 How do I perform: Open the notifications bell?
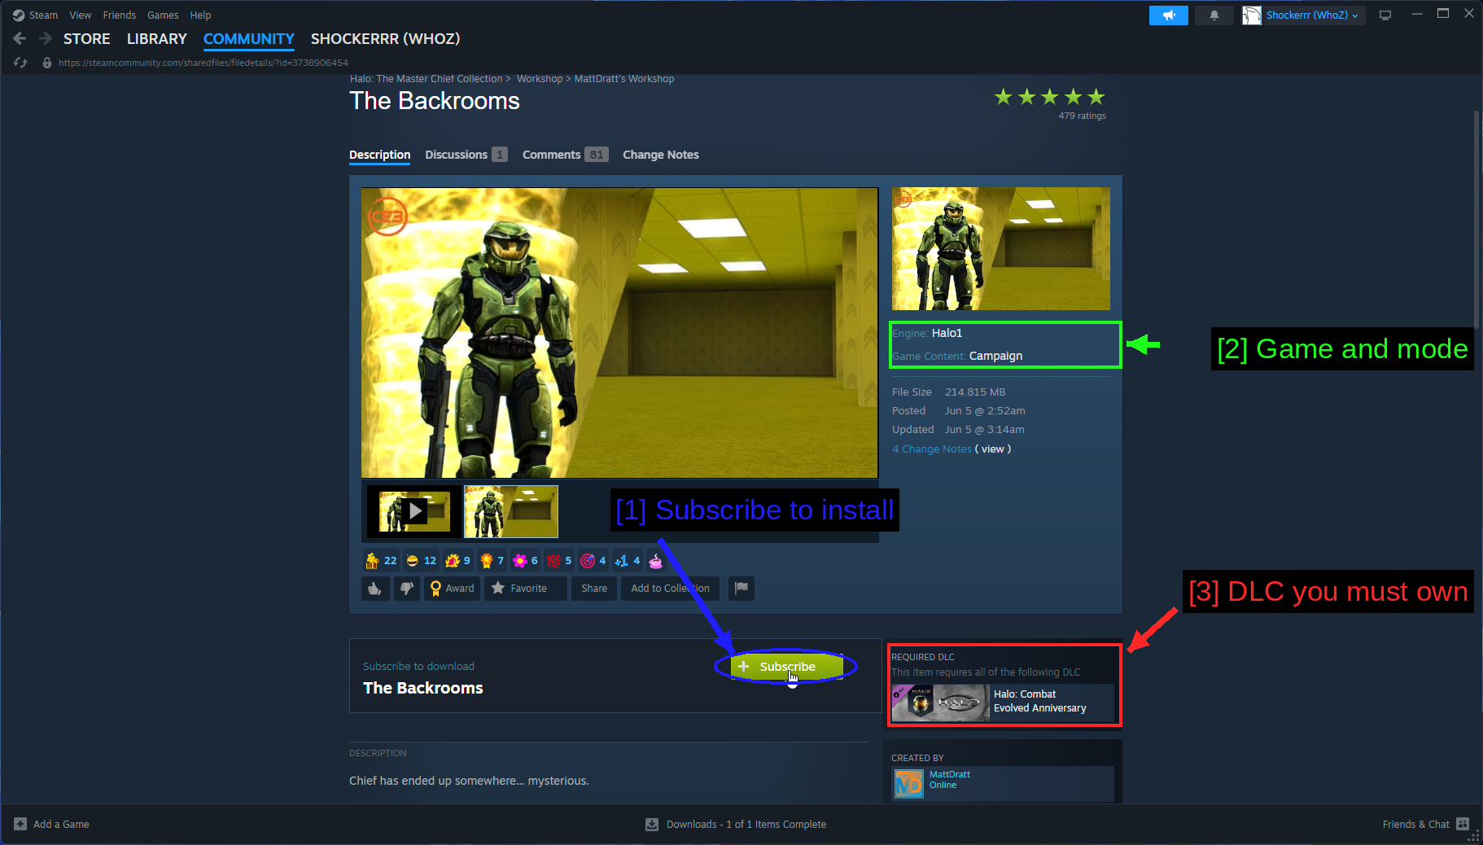1214,15
